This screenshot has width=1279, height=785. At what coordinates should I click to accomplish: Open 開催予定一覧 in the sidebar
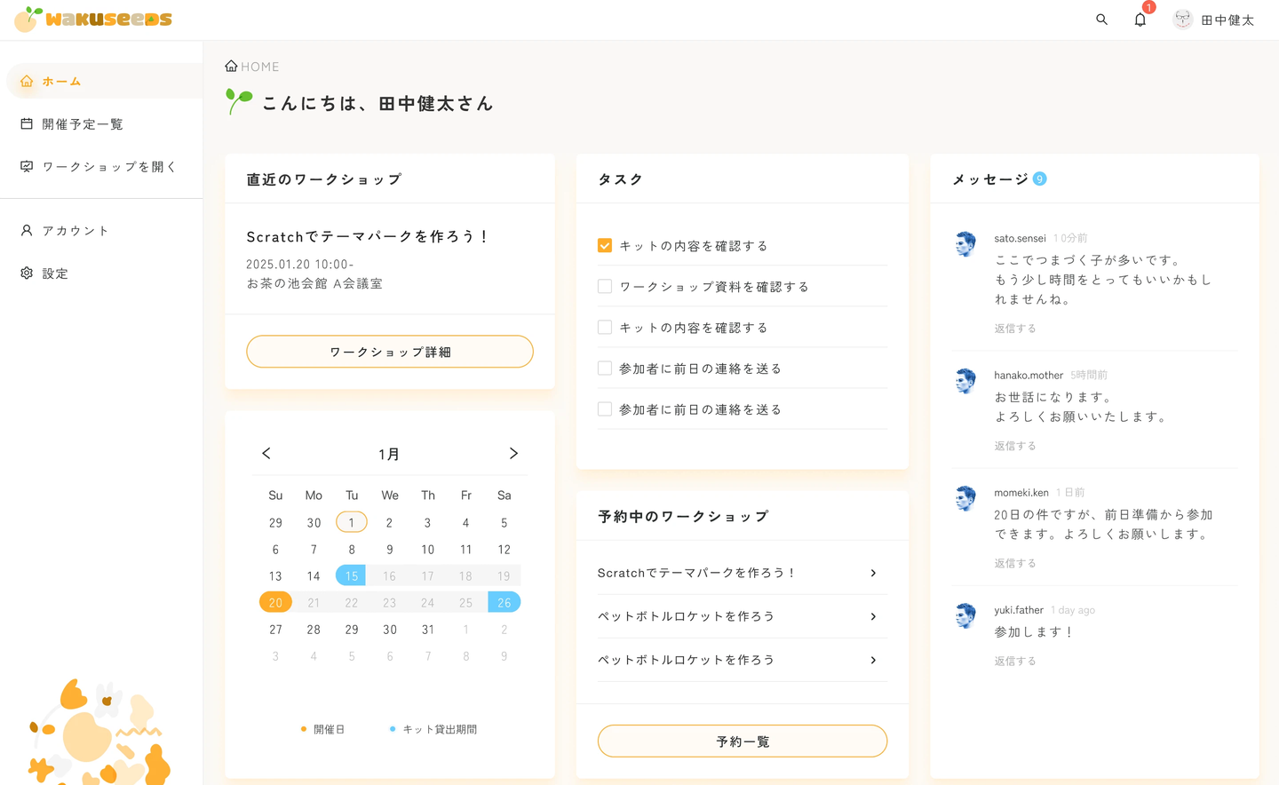83,124
